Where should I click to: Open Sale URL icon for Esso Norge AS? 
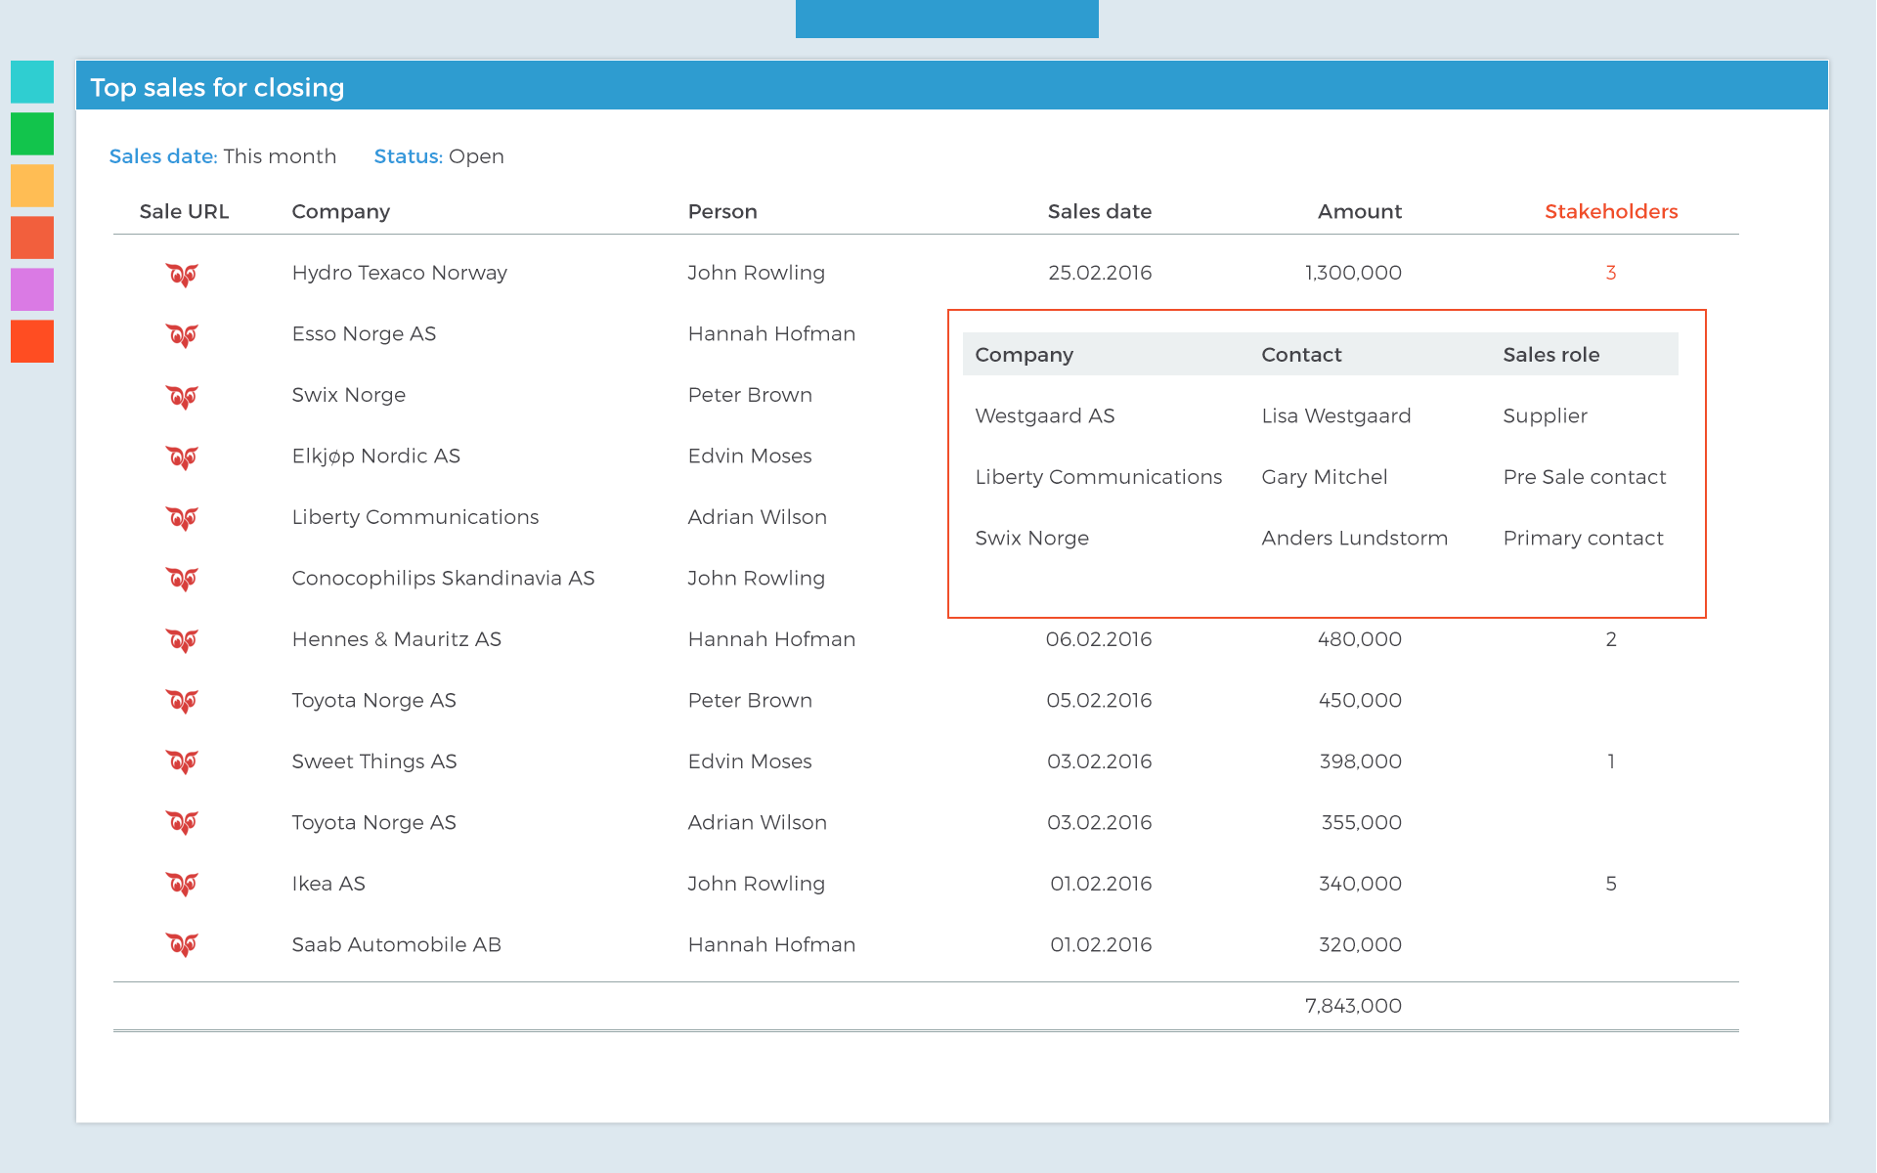[x=182, y=335]
